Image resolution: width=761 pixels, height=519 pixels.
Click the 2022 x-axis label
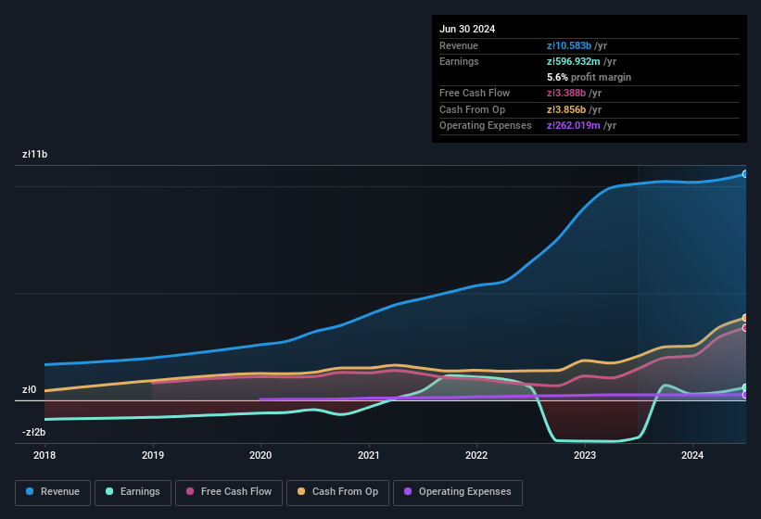point(476,455)
